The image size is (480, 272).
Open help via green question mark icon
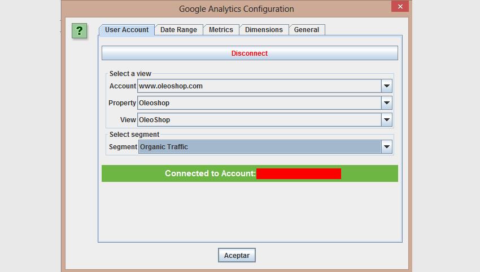[x=79, y=31]
